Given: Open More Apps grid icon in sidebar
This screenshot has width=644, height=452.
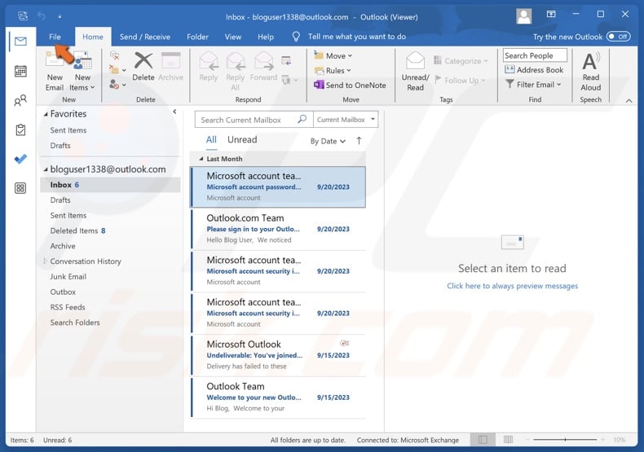Looking at the screenshot, I should [x=20, y=188].
